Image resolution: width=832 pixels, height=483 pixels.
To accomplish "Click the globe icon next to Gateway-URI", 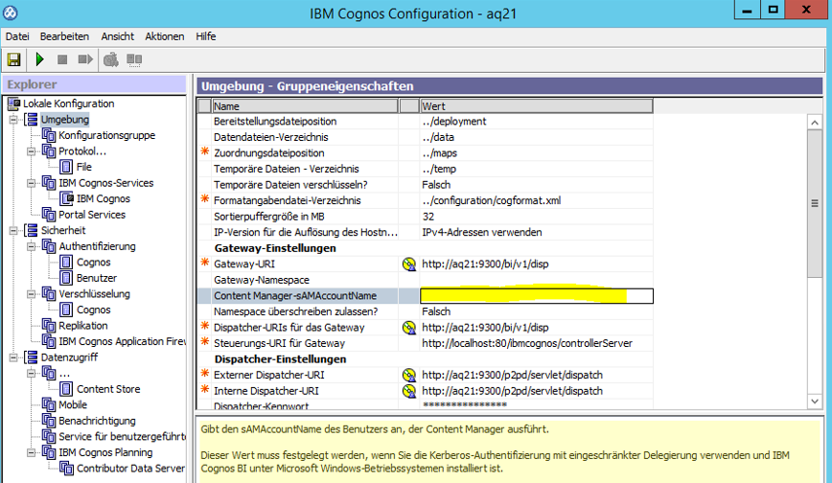I will click(409, 264).
